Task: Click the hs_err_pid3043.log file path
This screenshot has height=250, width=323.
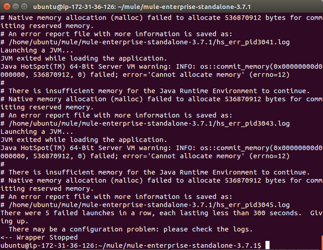Action: click(149, 123)
